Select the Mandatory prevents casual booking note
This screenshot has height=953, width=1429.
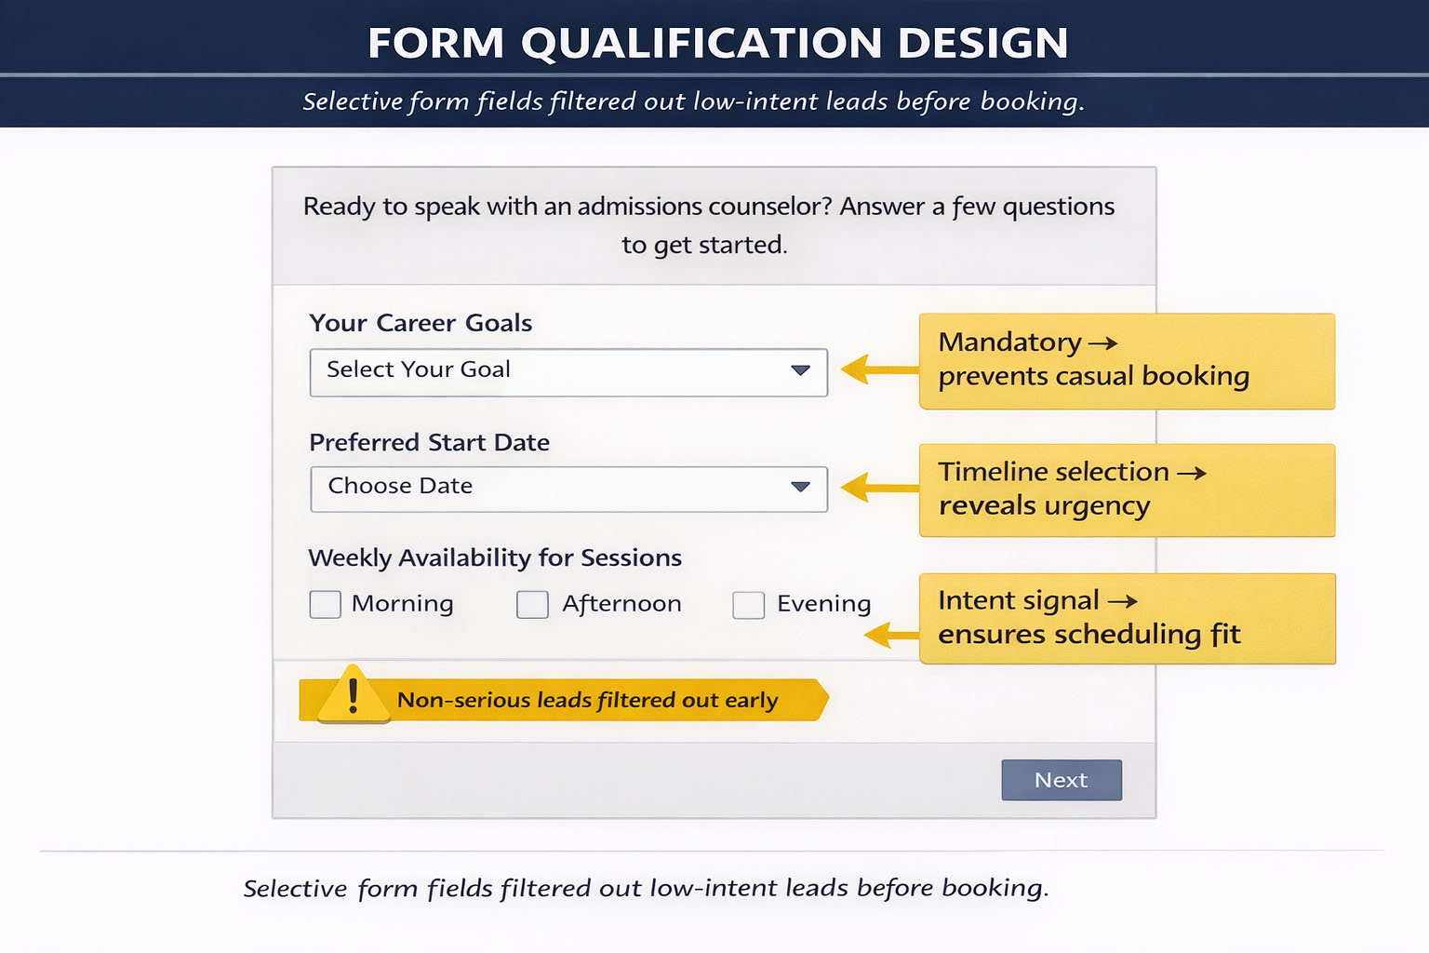click(1126, 361)
